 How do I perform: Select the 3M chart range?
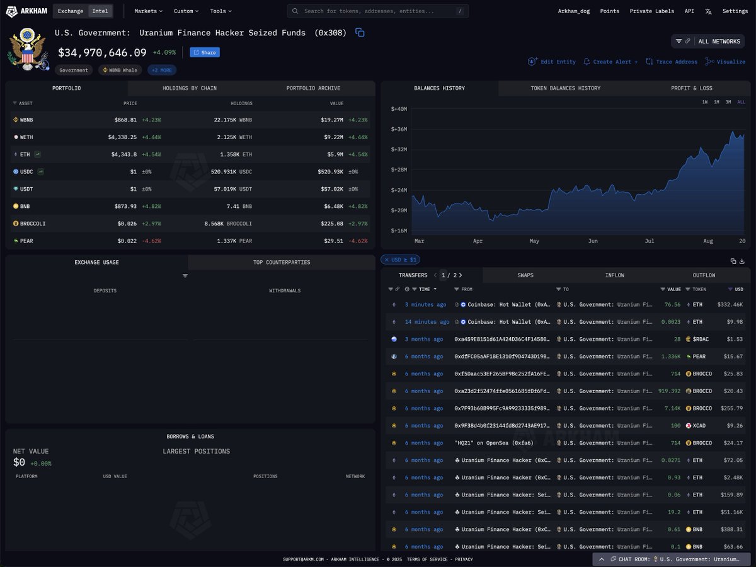coord(728,102)
